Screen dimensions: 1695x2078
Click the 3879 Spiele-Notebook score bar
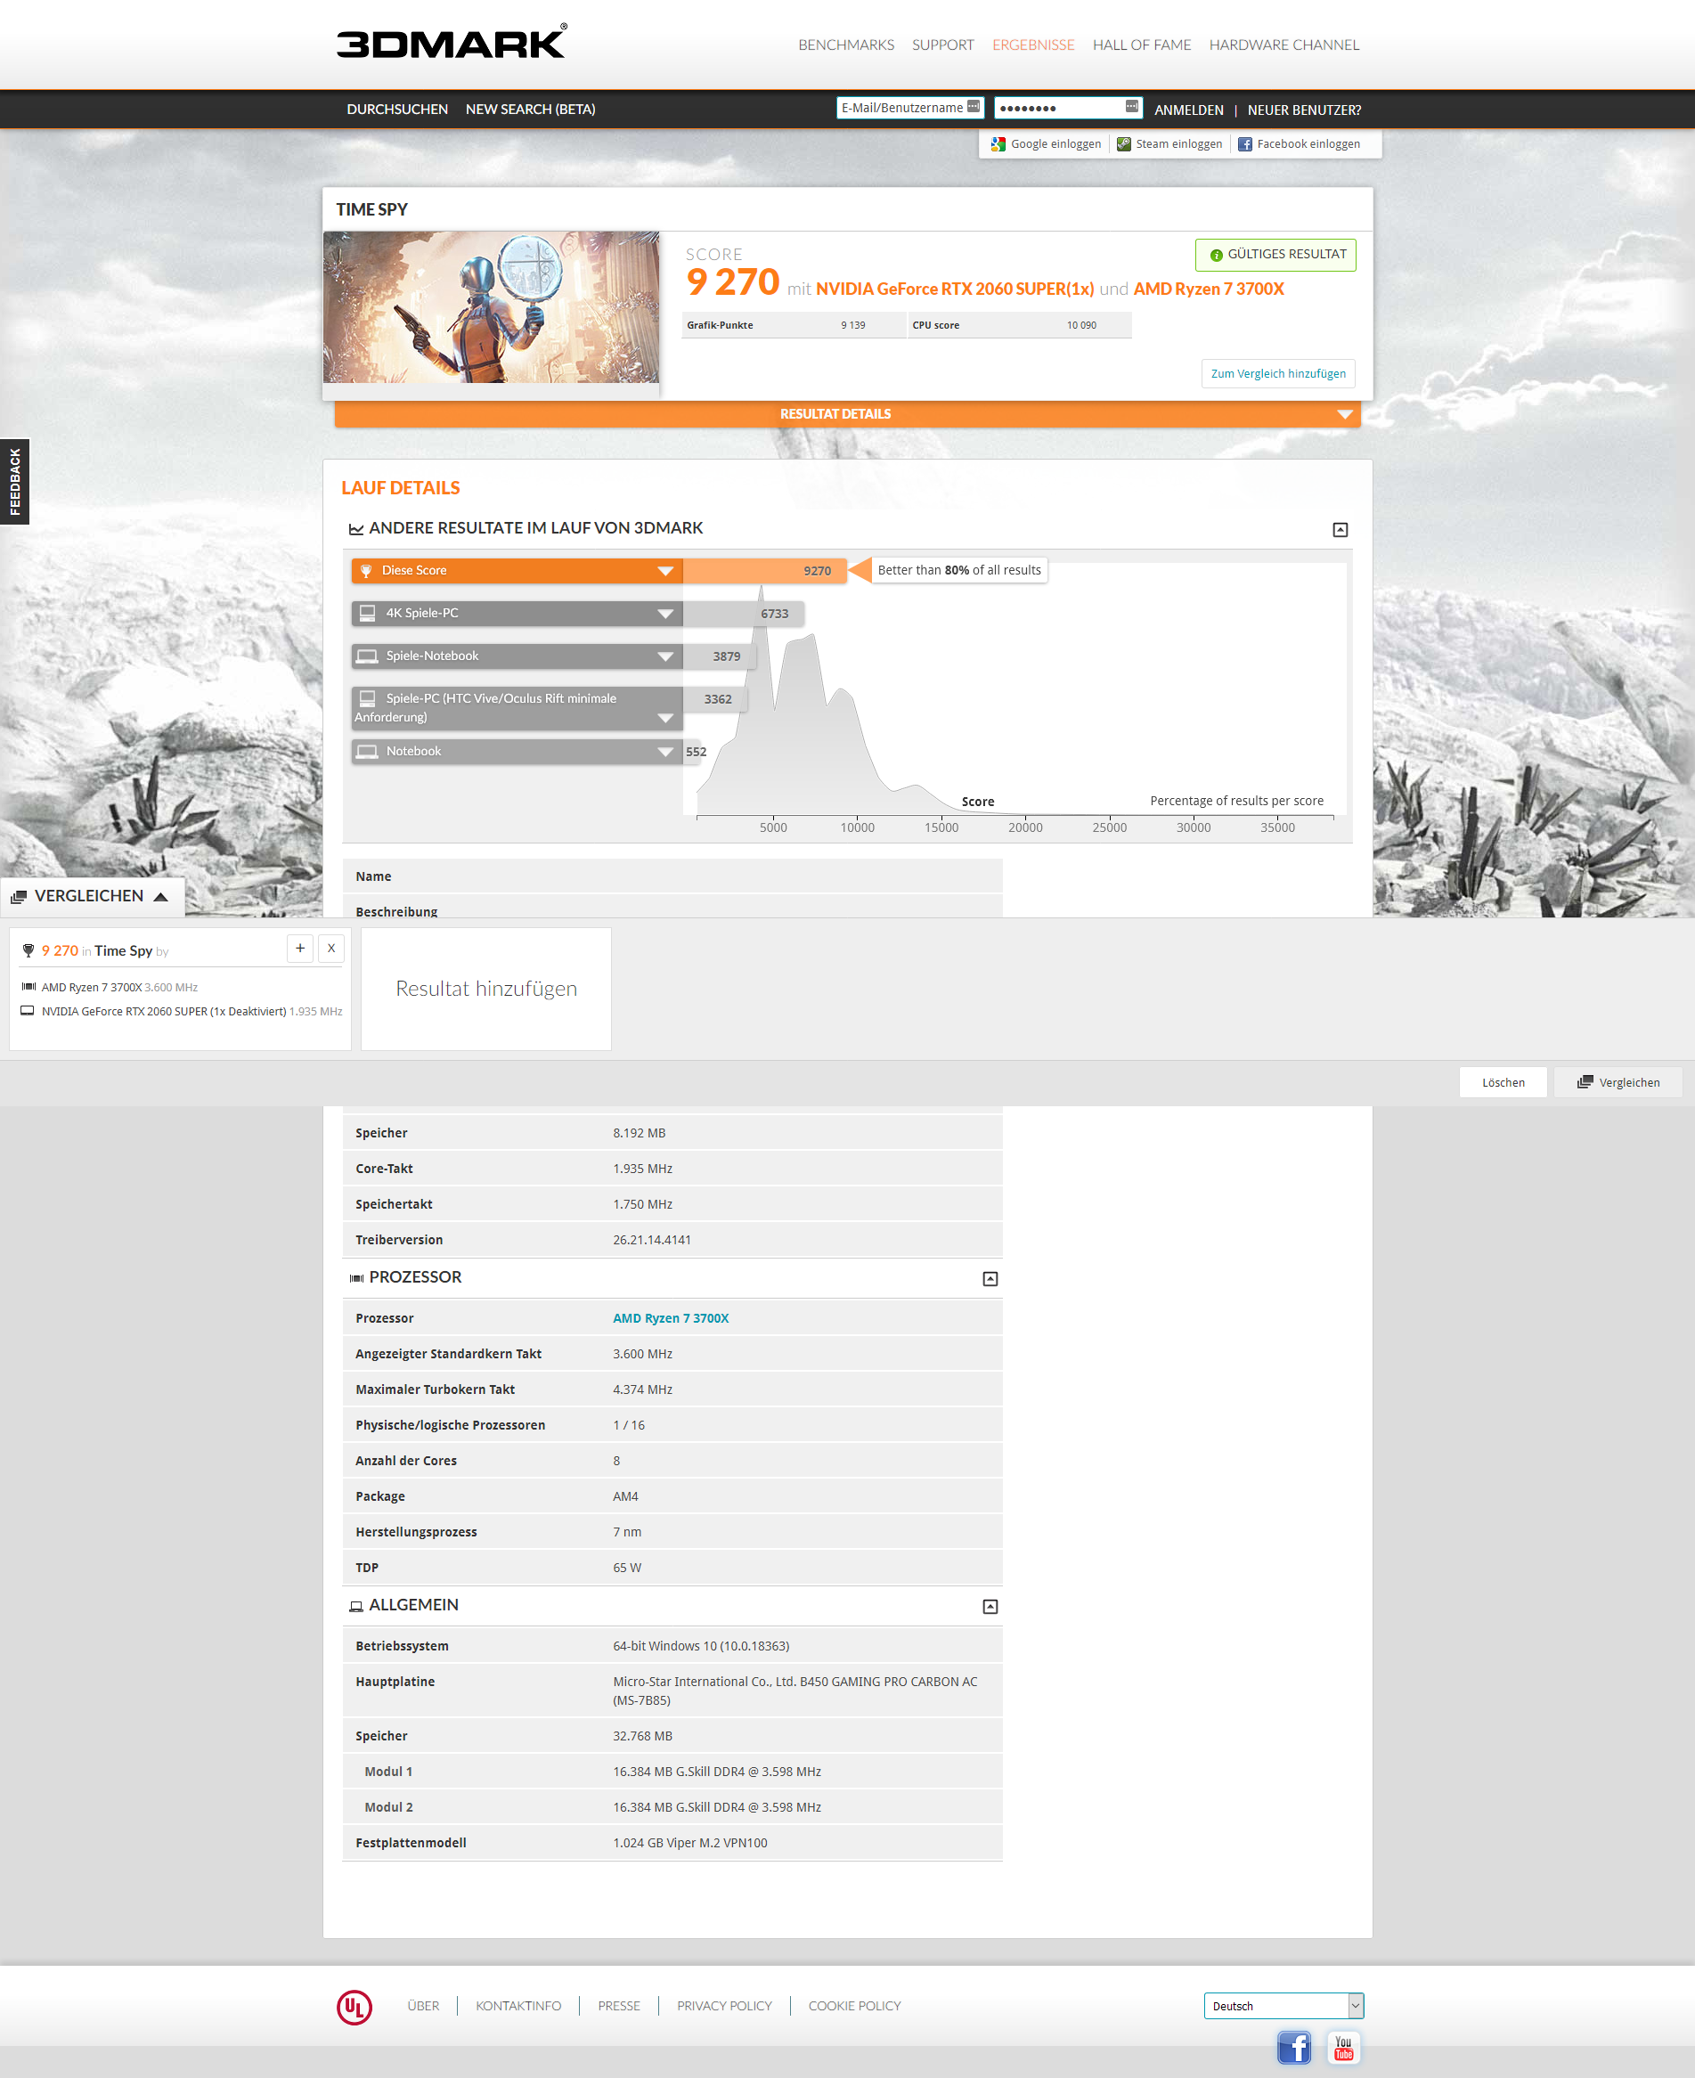(x=720, y=656)
